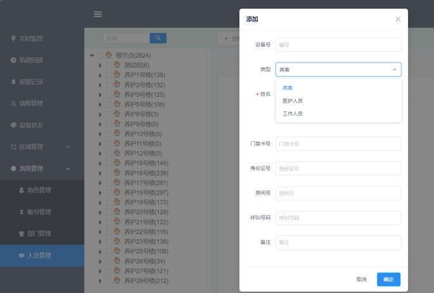Click the blue search icon button
Image resolution: width=434 pixels, height=293 pixels.
[x=158, y=39]
